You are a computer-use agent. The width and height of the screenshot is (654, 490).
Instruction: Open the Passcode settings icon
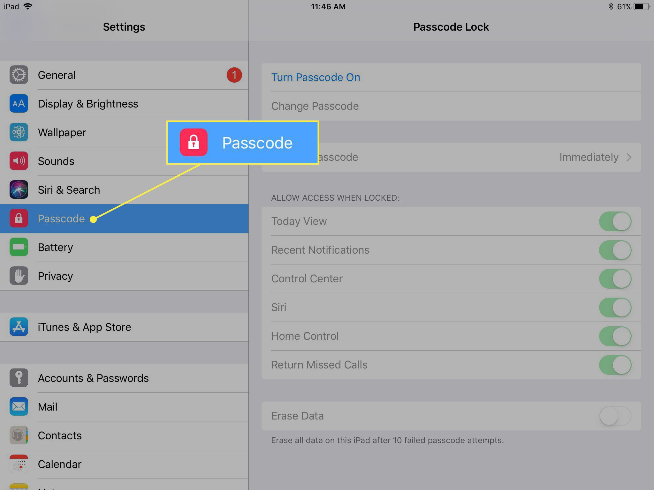click(x=19, y=218)
